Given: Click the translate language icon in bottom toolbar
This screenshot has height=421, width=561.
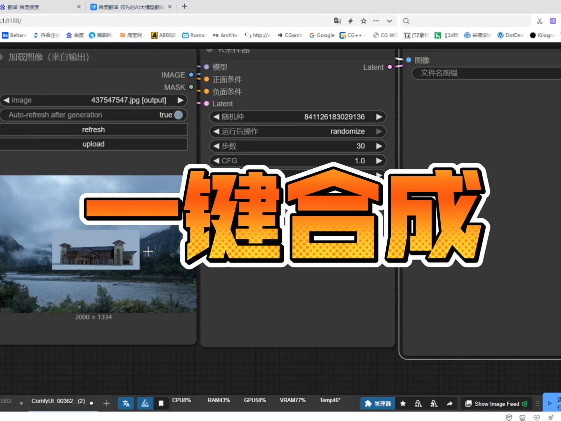Looking at the screenshot, I should click(x=126, y=403).
